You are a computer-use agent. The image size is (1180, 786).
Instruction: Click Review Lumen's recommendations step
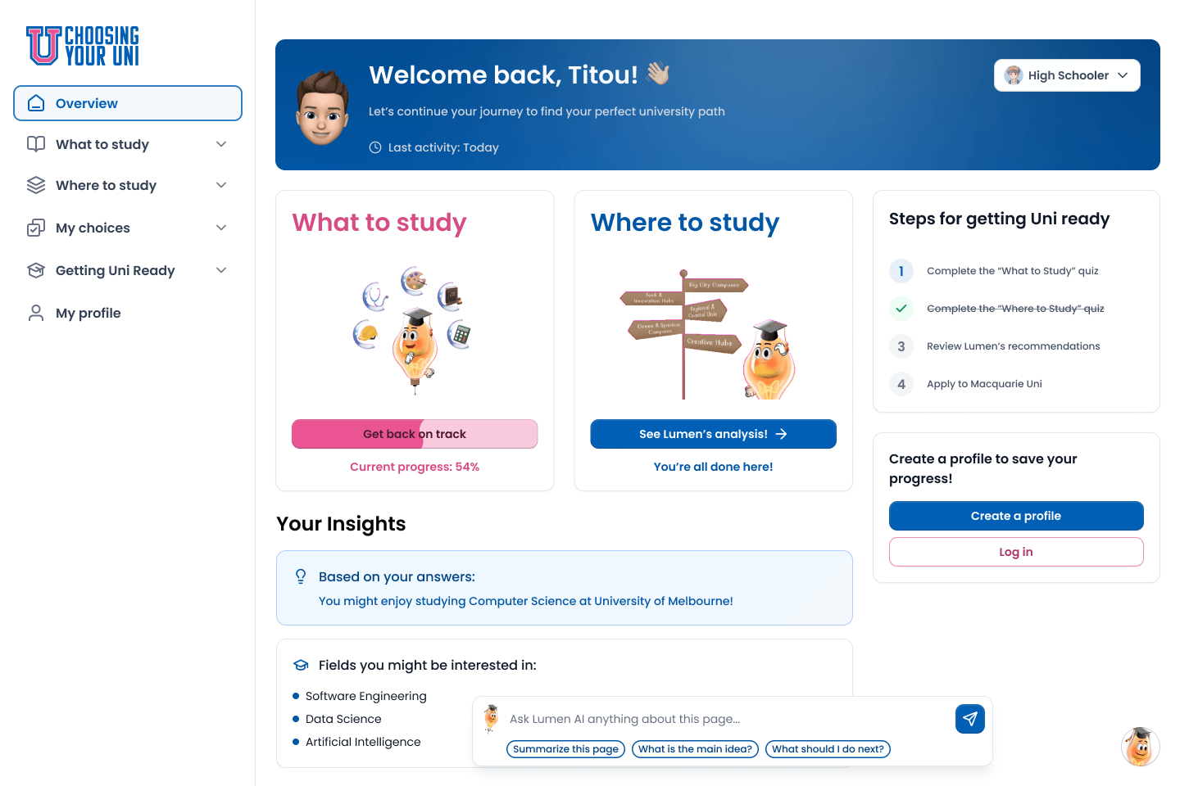click(x=1014, y=346)
